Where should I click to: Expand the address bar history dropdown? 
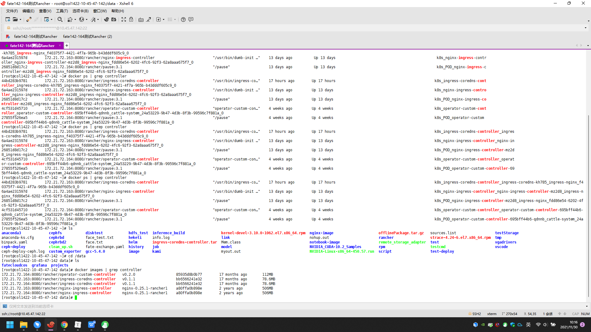pyautogui.click(x=585, y=28)
